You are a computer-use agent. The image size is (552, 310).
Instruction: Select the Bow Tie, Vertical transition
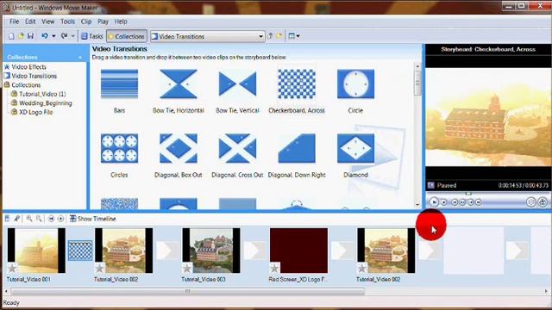coord(237,84)
